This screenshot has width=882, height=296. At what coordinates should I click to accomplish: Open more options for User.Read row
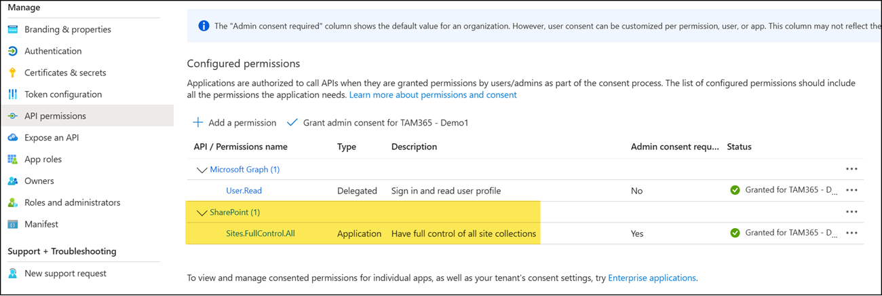(851, 191)
